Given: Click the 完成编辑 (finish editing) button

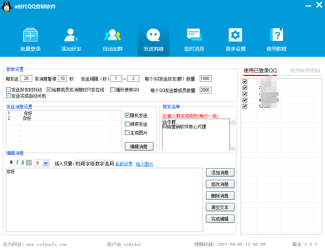Looking at the screenshot, I should [x=220, y=219].
